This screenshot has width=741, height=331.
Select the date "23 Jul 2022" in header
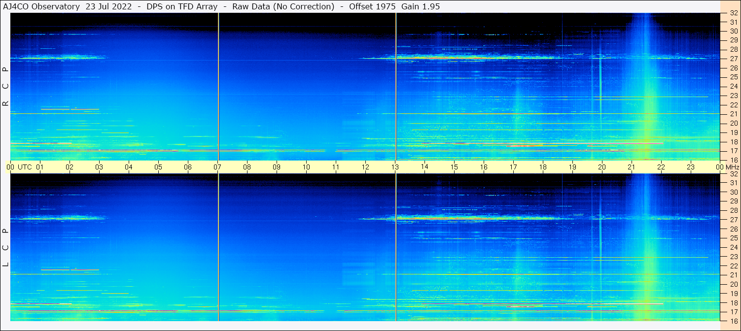tap(108, 6)
